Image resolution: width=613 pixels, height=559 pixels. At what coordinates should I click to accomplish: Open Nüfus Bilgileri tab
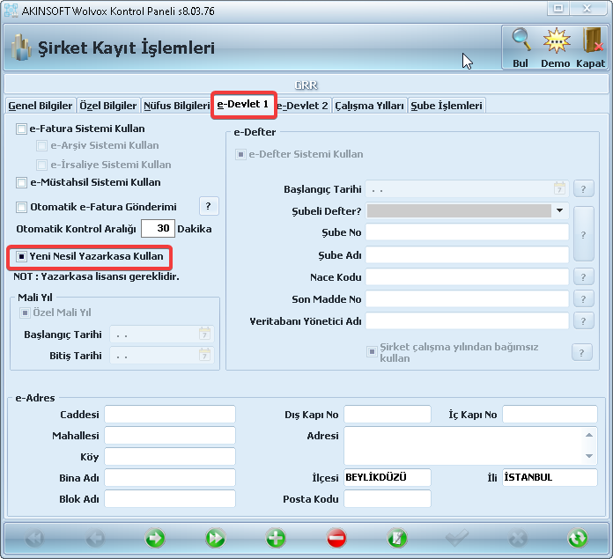(176, 106)
